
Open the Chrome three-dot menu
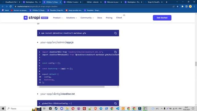pos(194,6)
